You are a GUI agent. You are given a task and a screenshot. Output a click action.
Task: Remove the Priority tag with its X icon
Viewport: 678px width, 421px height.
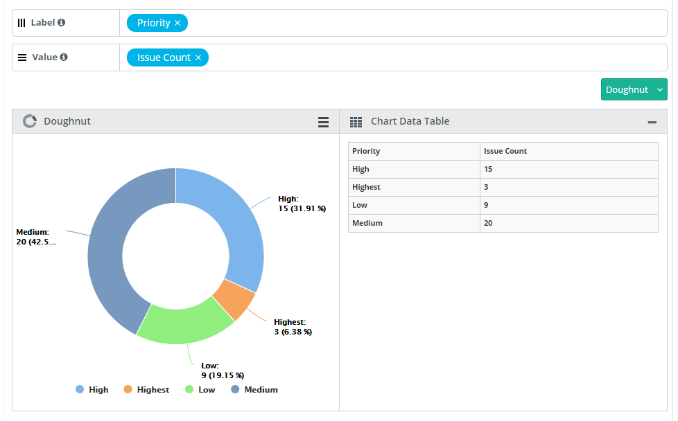tap(178, 23)
